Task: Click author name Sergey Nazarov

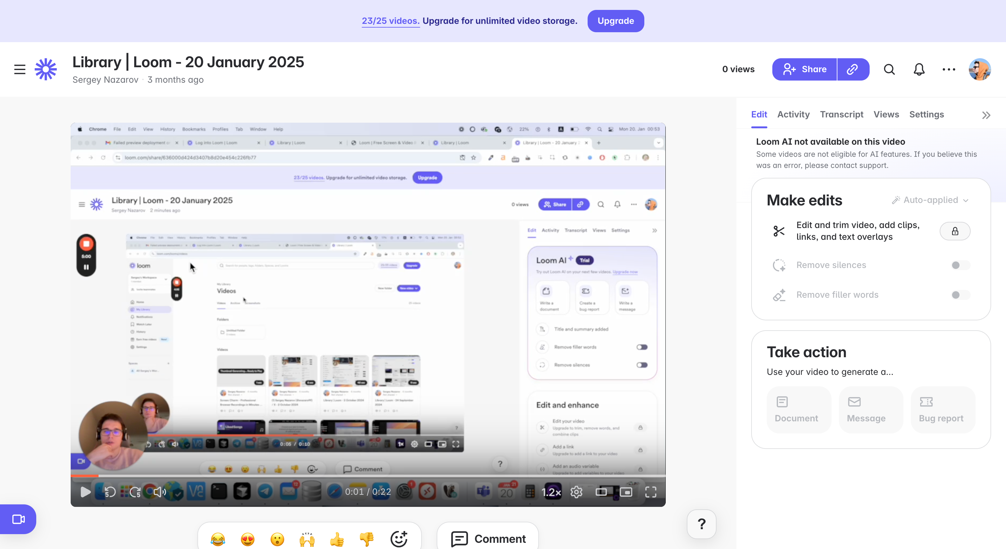Action: 105,80
